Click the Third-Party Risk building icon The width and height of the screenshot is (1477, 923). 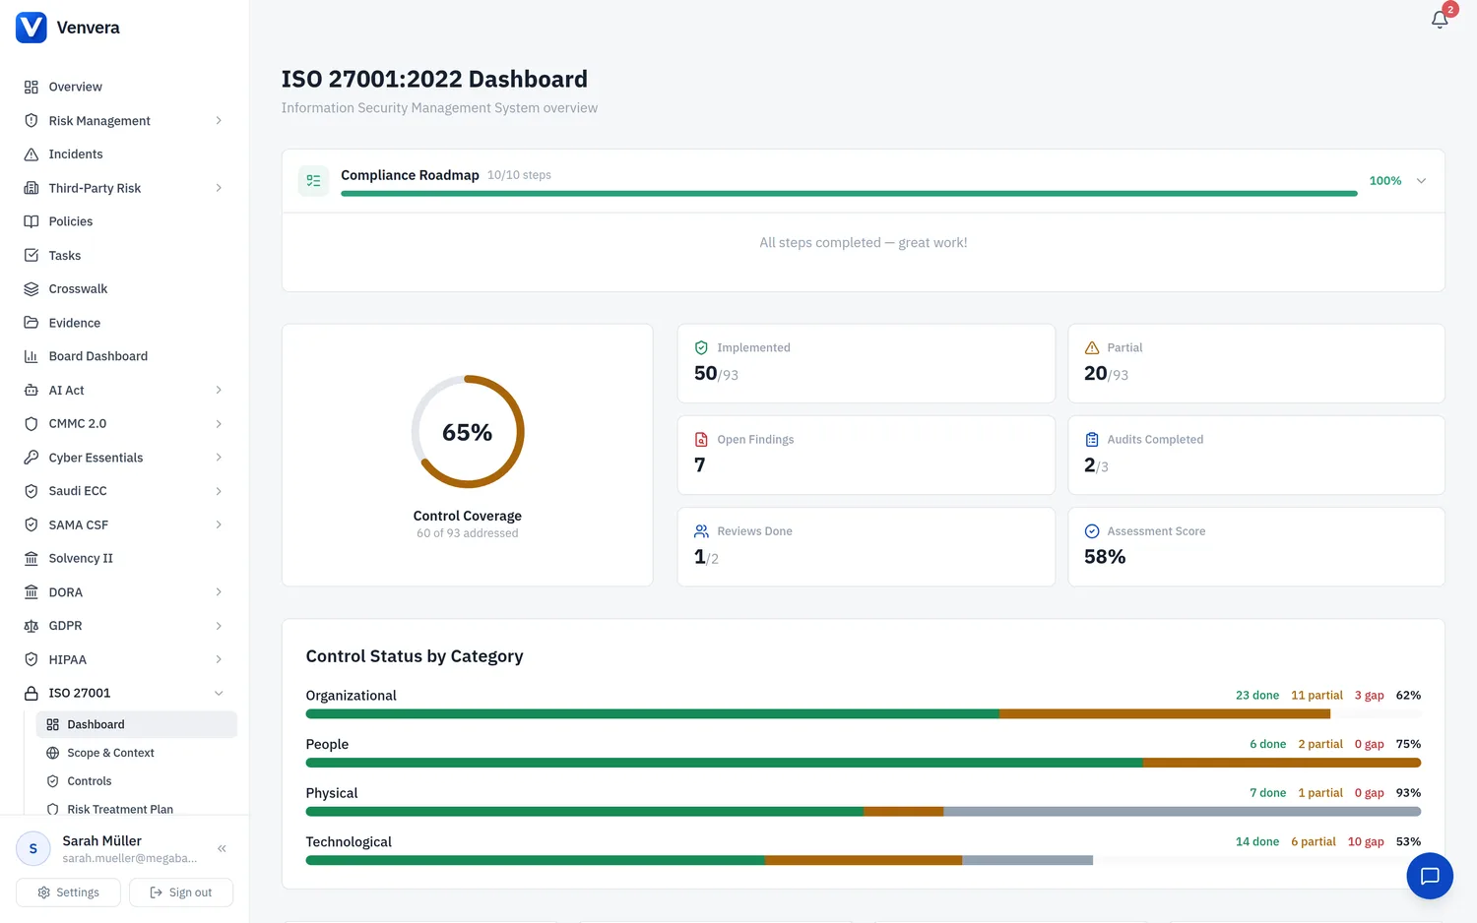click(32, 188)
